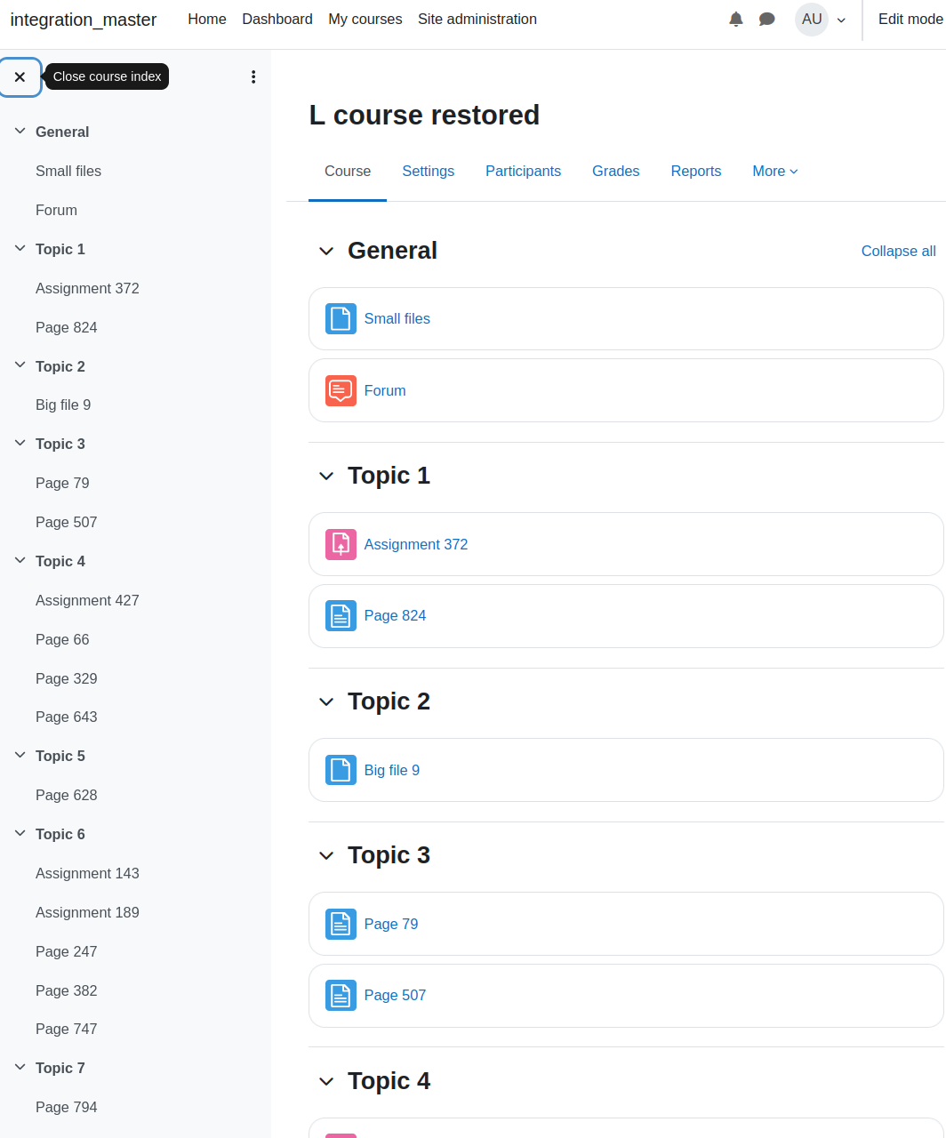
Task: Collapse Topic 2 section in main content
Action: pyautogui.click(x=326, y=702)
